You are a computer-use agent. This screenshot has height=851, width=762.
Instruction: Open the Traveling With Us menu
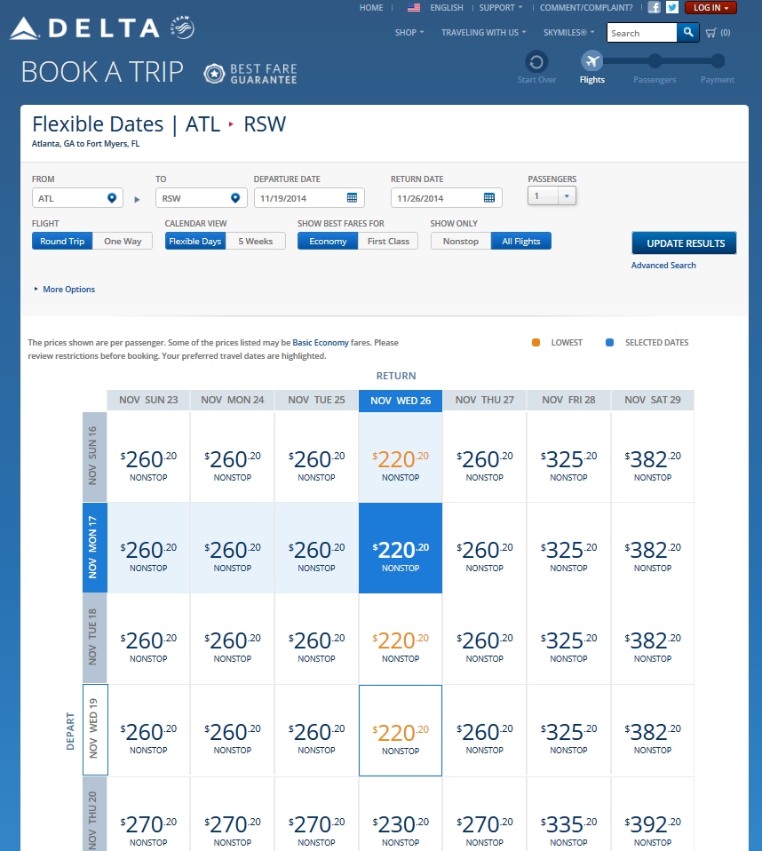point(484,33)
